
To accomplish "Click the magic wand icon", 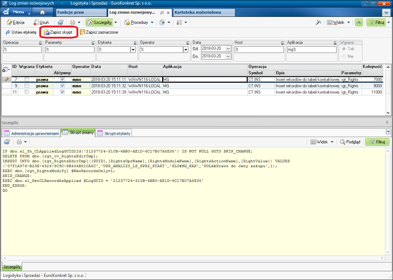I will 318,22.
